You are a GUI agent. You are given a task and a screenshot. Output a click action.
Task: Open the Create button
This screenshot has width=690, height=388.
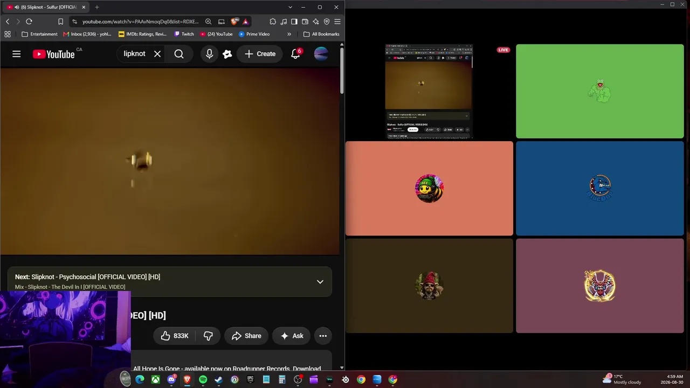click(260, 54)
